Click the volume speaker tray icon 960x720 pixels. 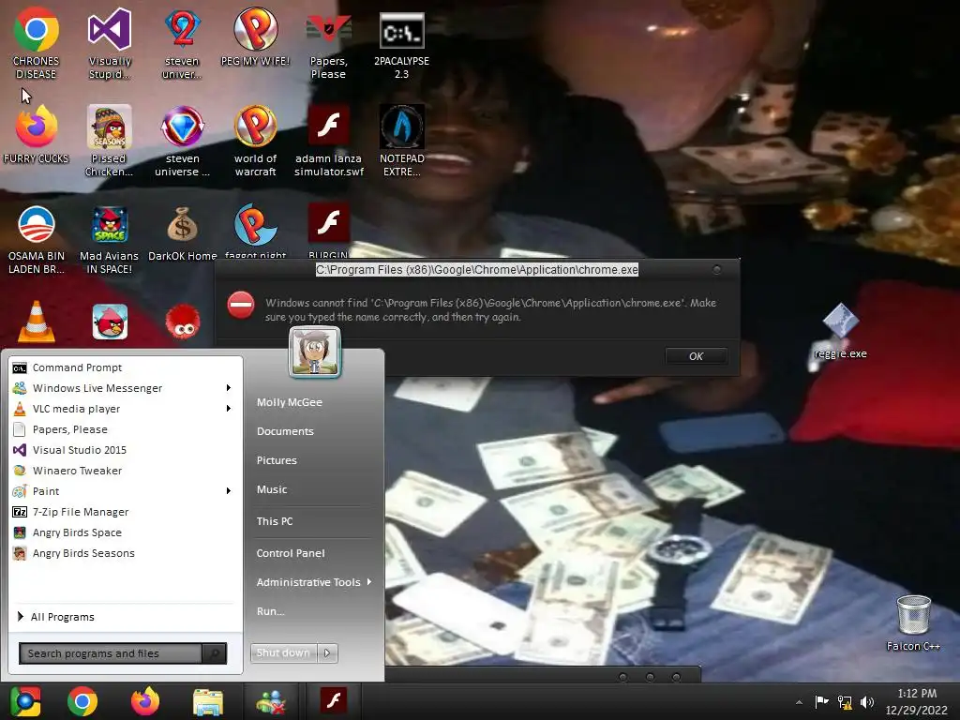tap(867, 701)
